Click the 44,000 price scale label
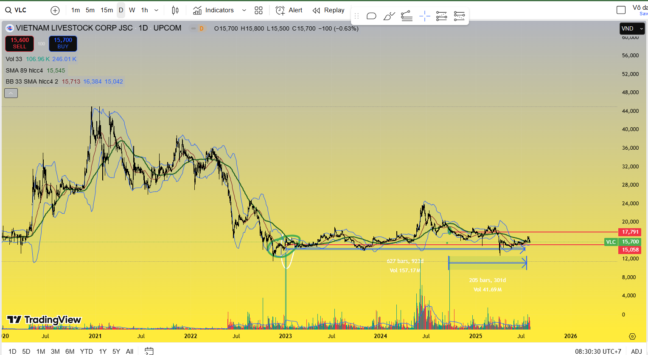The height and width of the screenshot is (355, 648). pyautogui.click(x=630, y=111)
